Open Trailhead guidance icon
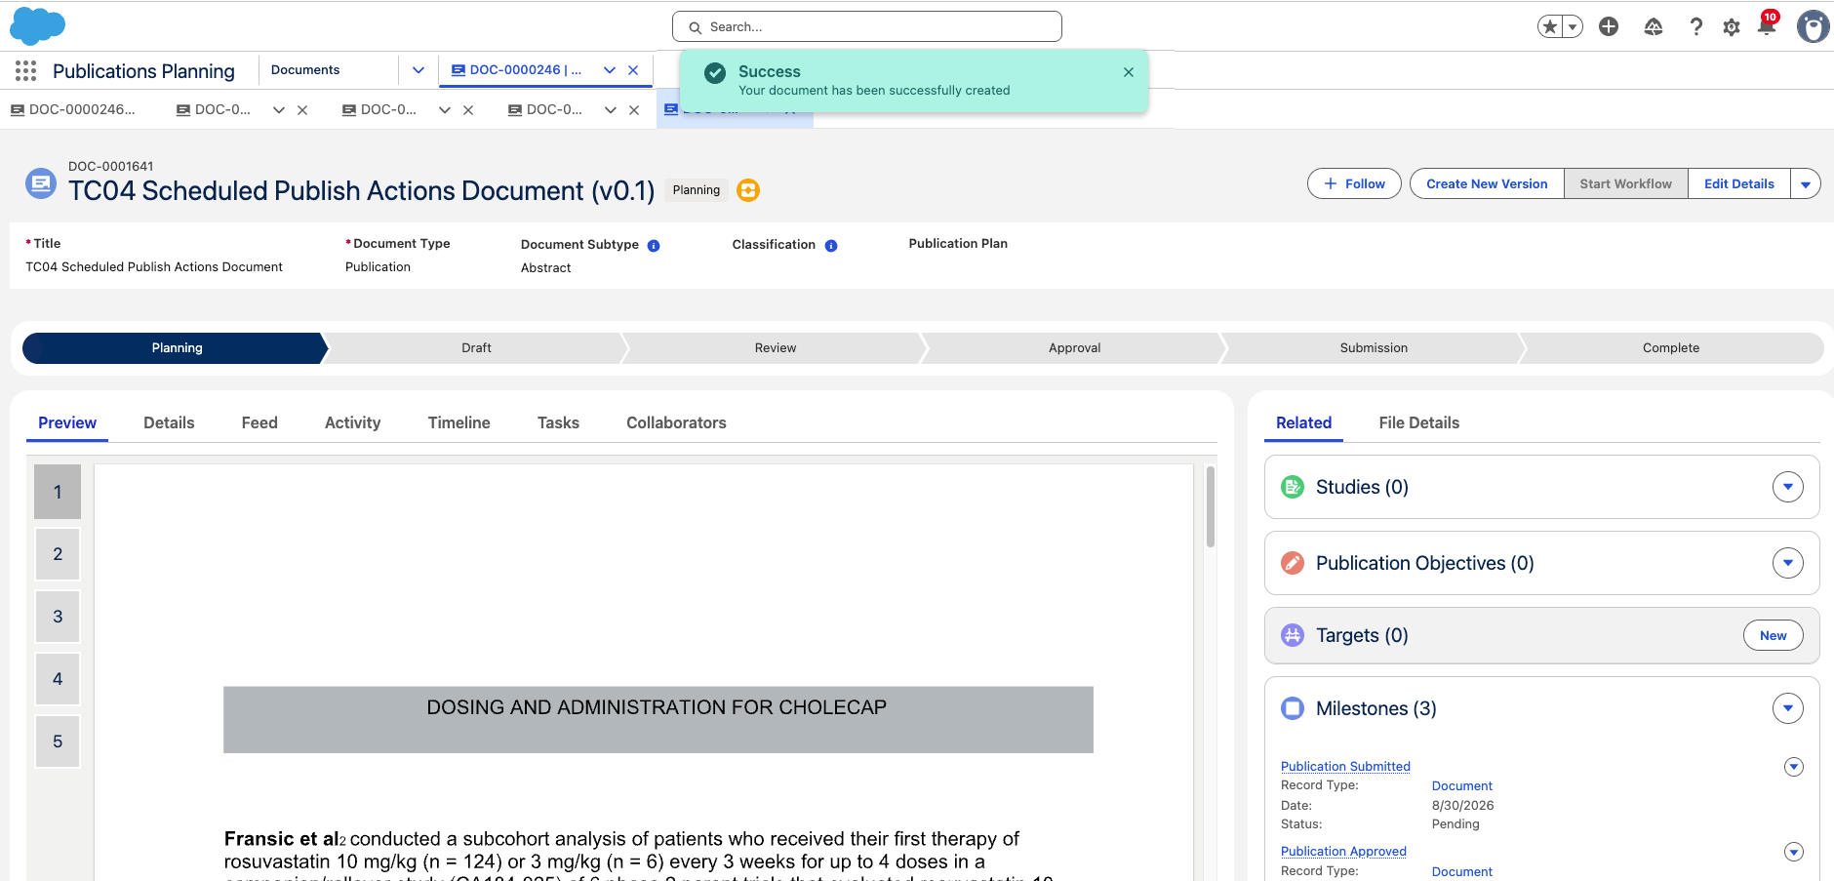This screenshot has height=881, width=1834. click(1654, 26)
